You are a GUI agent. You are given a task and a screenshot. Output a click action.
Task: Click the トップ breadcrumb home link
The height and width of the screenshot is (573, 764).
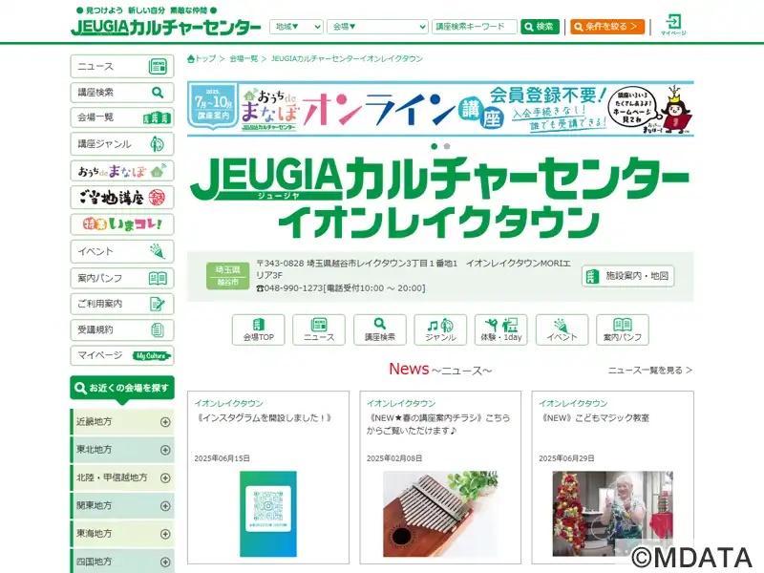(x=202, y=58)
